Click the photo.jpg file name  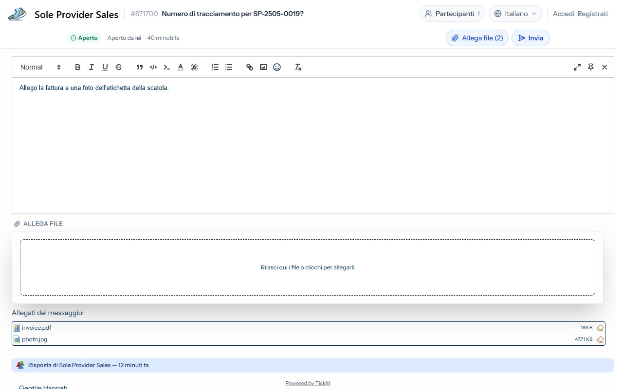point(35,339)
